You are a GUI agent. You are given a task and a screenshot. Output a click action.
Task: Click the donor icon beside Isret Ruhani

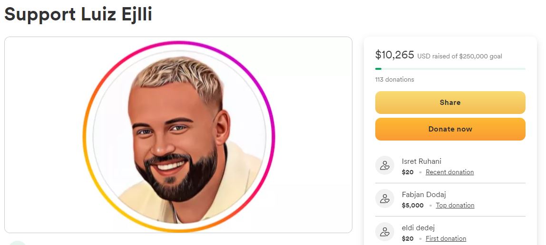coord(384,165)
